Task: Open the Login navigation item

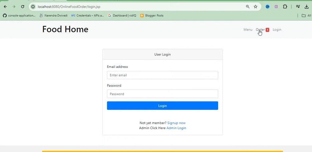Action: coord(277,30)
